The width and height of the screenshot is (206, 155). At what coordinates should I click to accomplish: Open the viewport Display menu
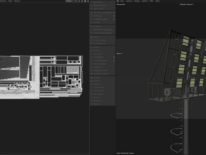137,1
